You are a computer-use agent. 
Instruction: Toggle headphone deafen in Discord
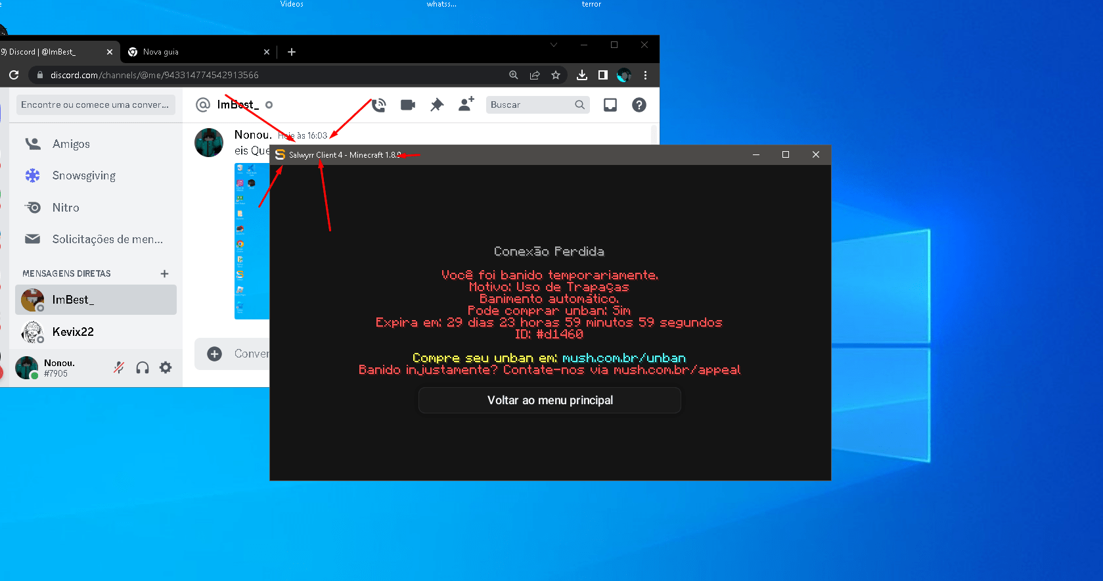pos(143,367)
